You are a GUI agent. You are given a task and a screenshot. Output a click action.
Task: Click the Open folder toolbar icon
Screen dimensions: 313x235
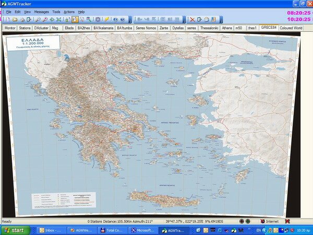click(x=15, y=20)
